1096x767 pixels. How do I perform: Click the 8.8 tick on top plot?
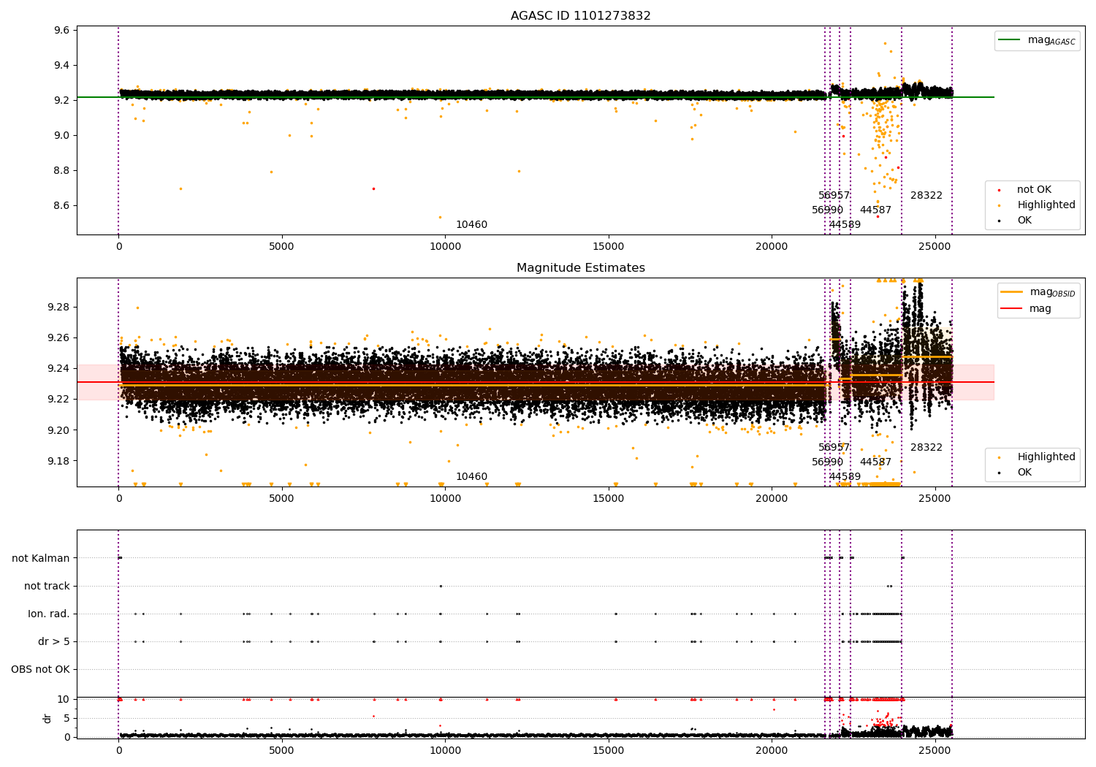[x=62, y=171]
